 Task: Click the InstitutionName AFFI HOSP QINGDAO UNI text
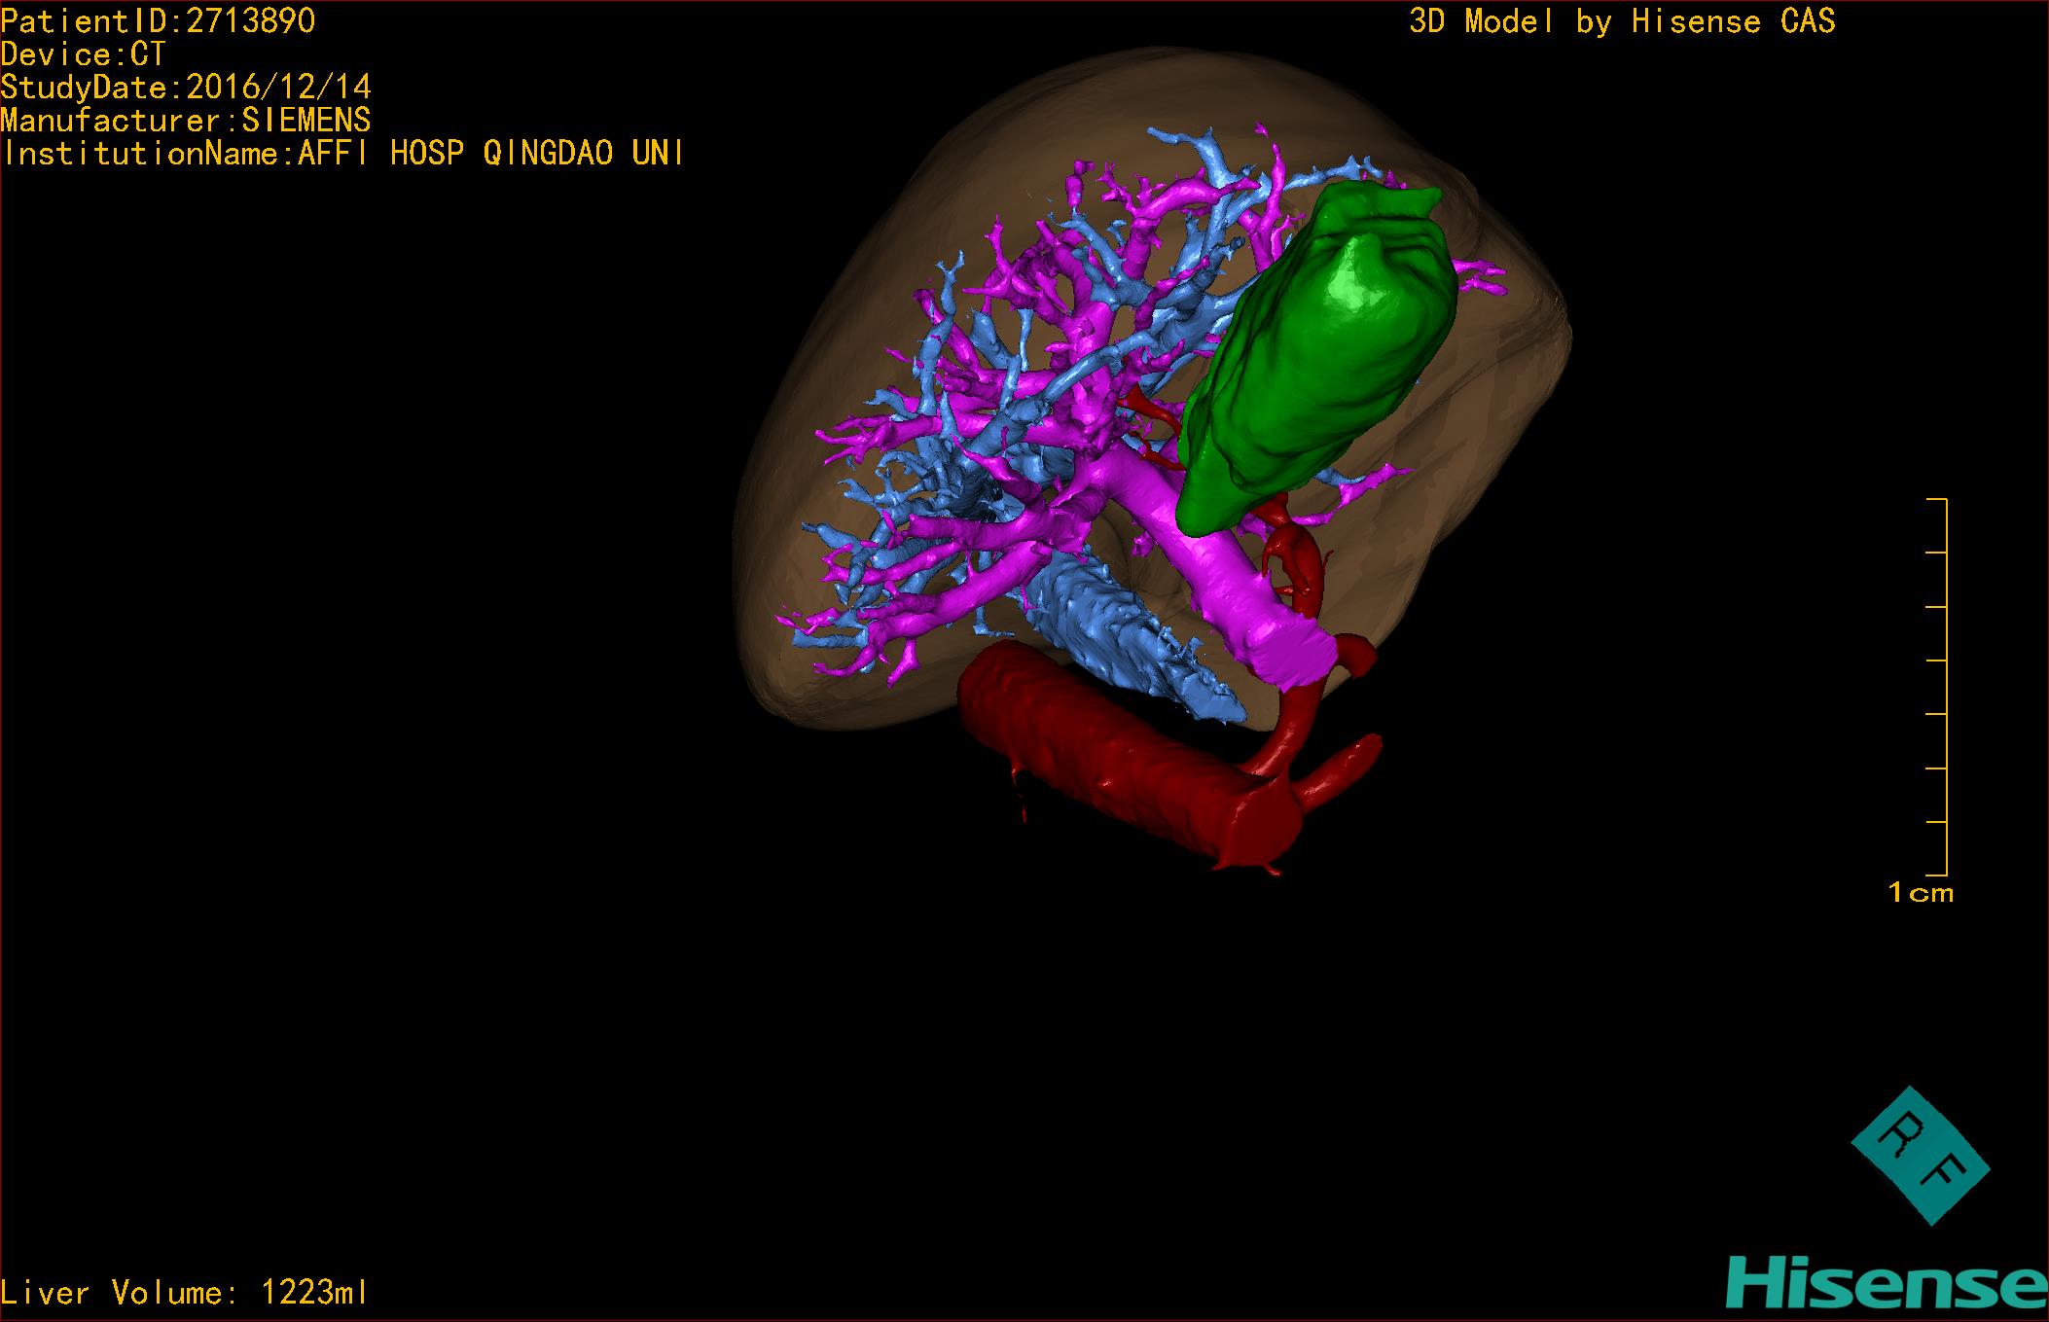coord(342,154)
